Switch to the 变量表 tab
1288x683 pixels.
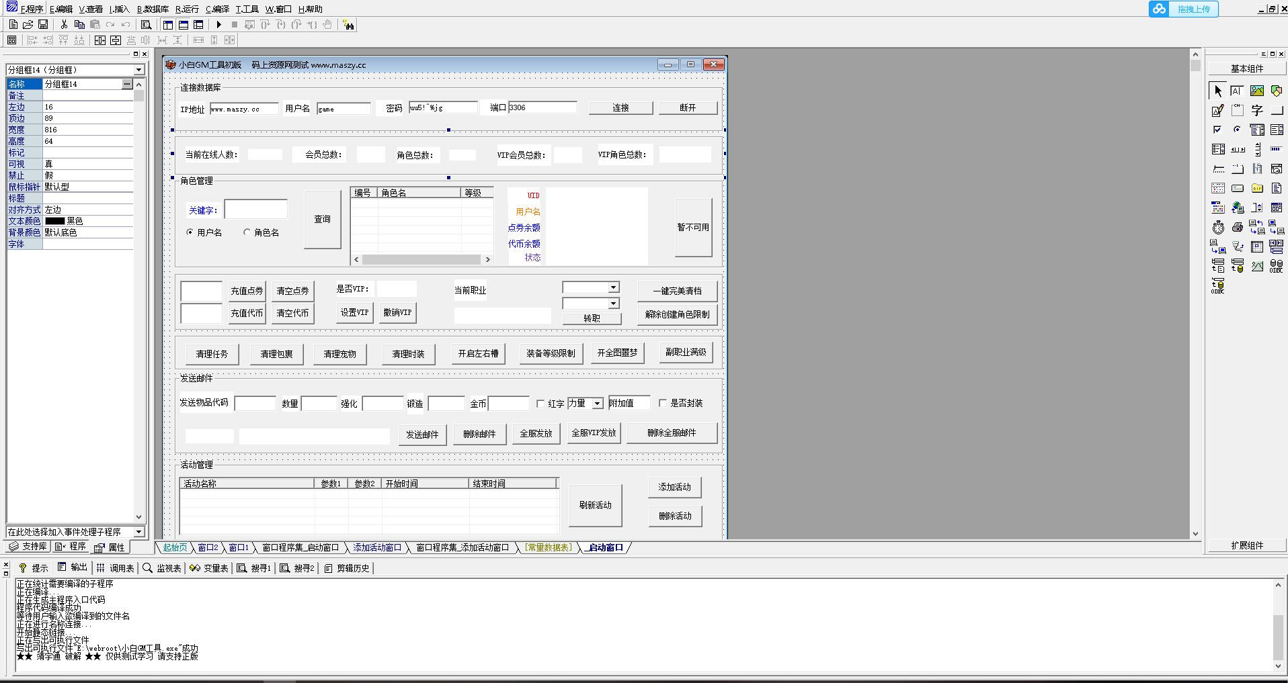(x=209, y=568)
